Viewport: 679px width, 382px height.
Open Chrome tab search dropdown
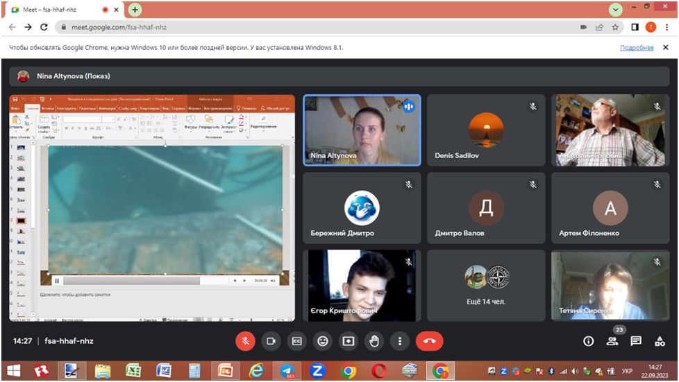pyautogui.click(x=615, y=10)
